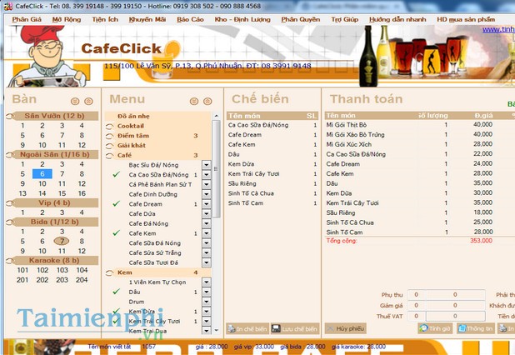
Task: Click the Menu list scrollbar up arrow
Action: [216, 116]
